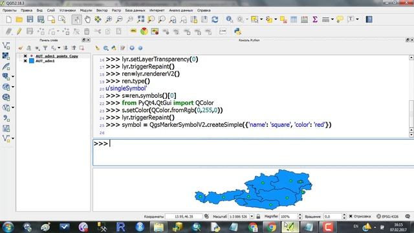Open the help contents book icon

click(369, 19)
